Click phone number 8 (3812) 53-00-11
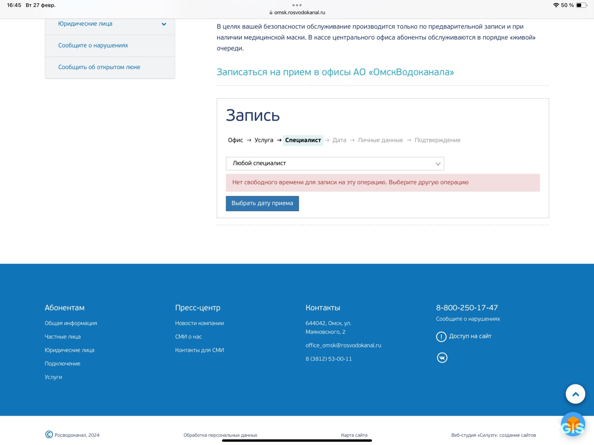The width and height of the screenshot is (594, 445). (x=329, y=359)
